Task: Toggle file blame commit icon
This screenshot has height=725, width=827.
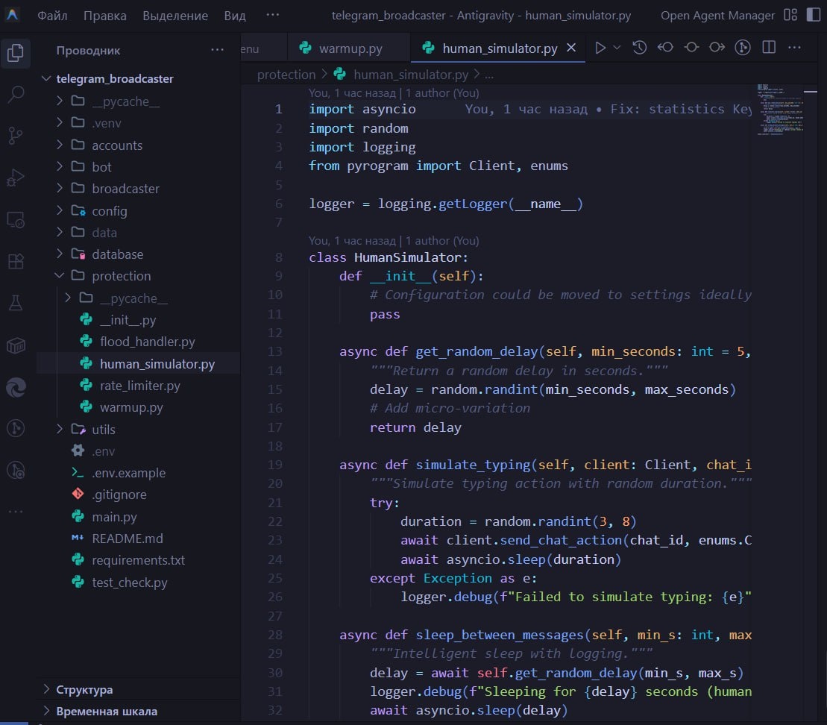Action: [x=691, y=48]
